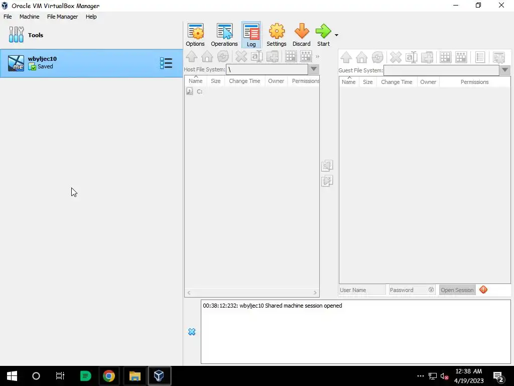Close the log panel with X icon
This screenshot has width=514, height=386.
click(x=192, y=332)
